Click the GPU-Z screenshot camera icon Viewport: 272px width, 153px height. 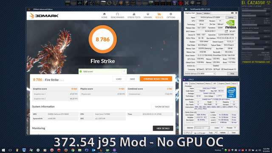pos(232,13)
